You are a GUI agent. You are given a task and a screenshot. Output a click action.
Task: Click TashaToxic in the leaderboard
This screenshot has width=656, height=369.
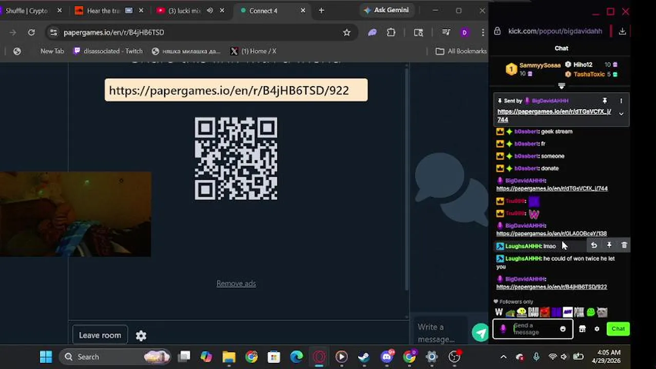coord(589,74)
